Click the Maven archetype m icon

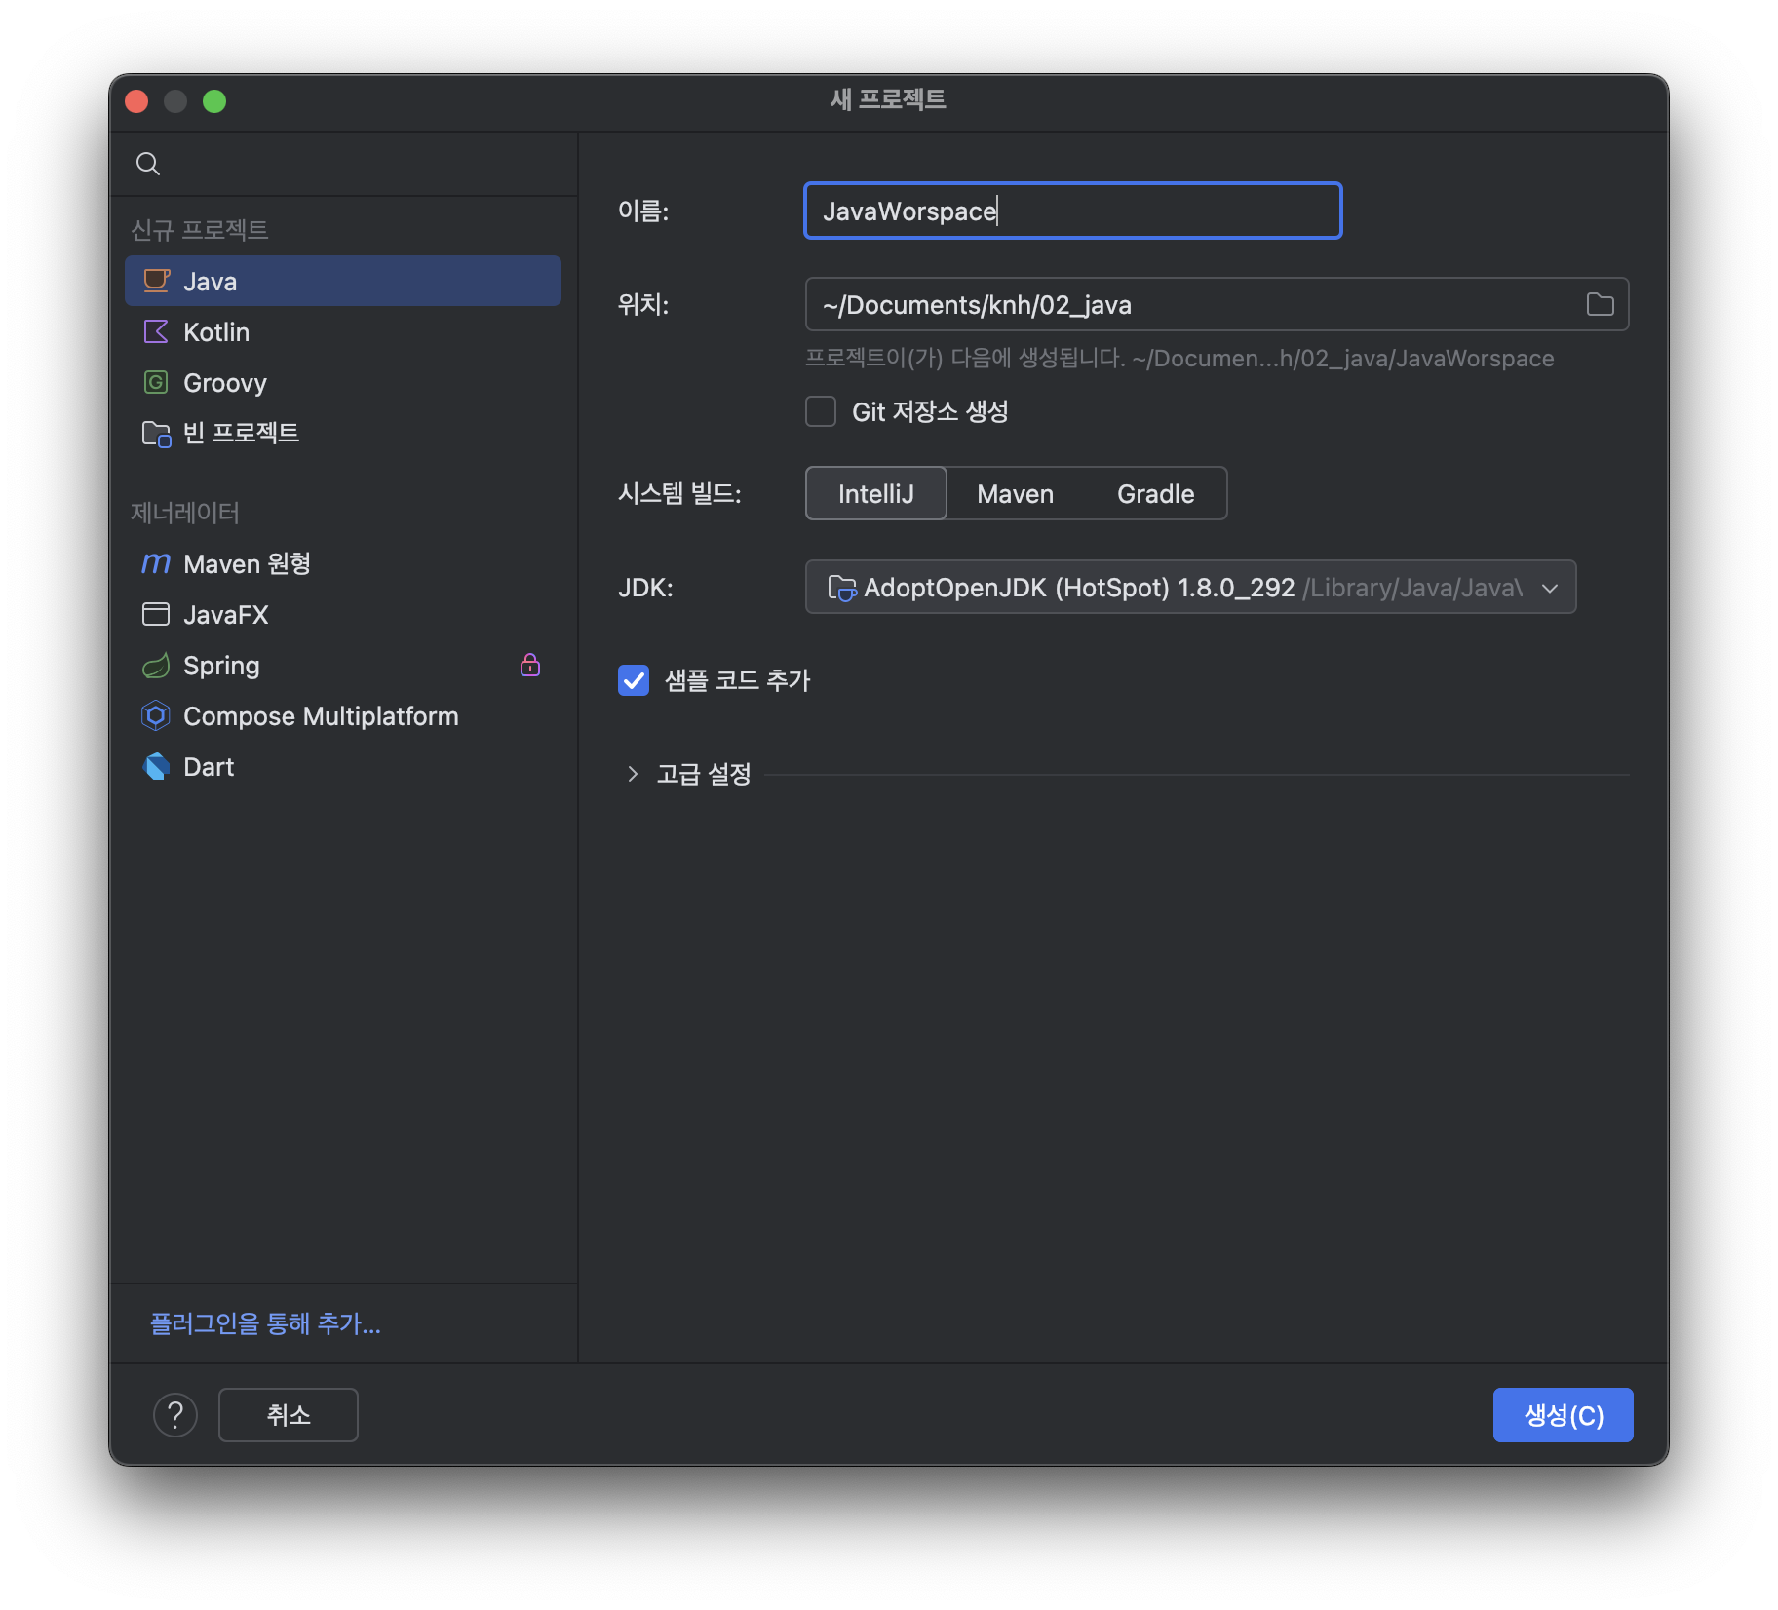[156, 563]
